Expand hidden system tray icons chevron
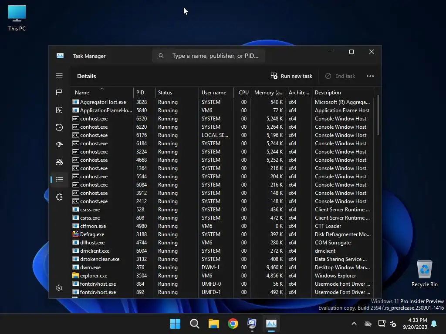This screenshot has width=446, height=334. click(354, 324)
